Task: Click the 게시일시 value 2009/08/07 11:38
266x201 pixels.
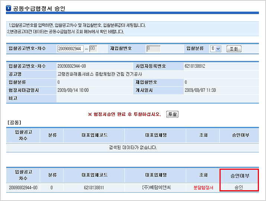Action: (x=200, y=90)
